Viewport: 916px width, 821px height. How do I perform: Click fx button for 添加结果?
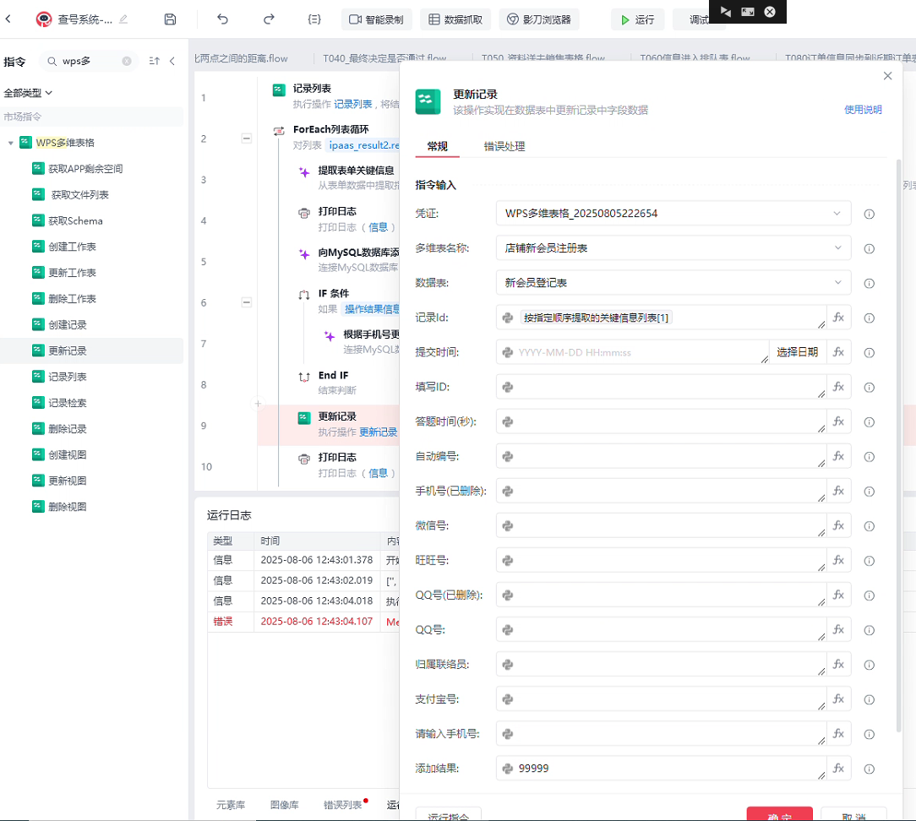pos(838,769)
